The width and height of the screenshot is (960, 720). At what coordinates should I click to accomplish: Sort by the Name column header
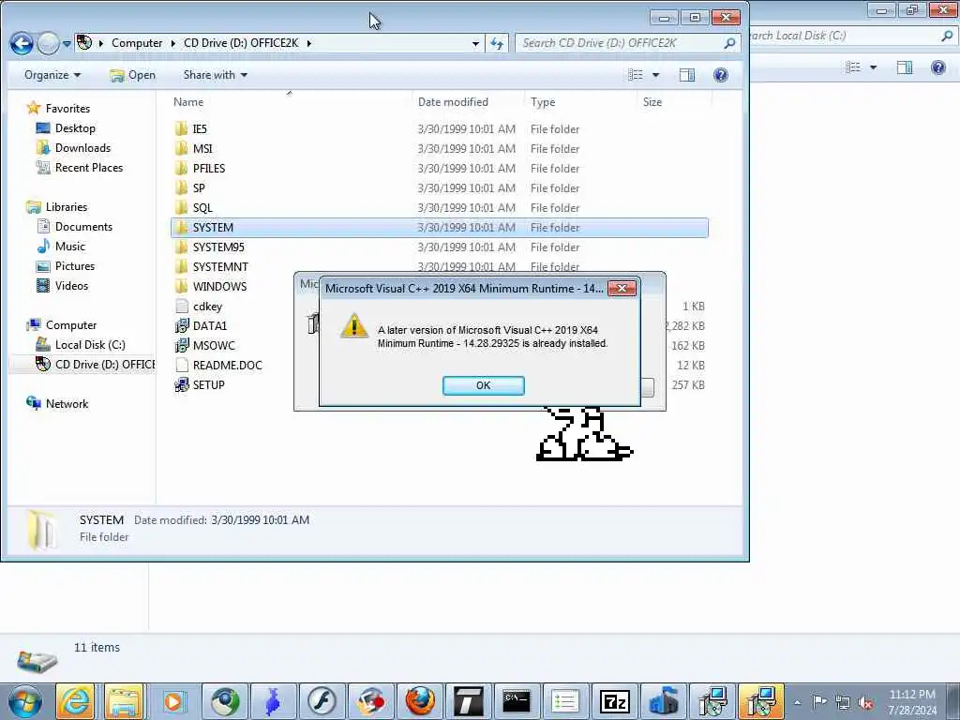[187, 102]
